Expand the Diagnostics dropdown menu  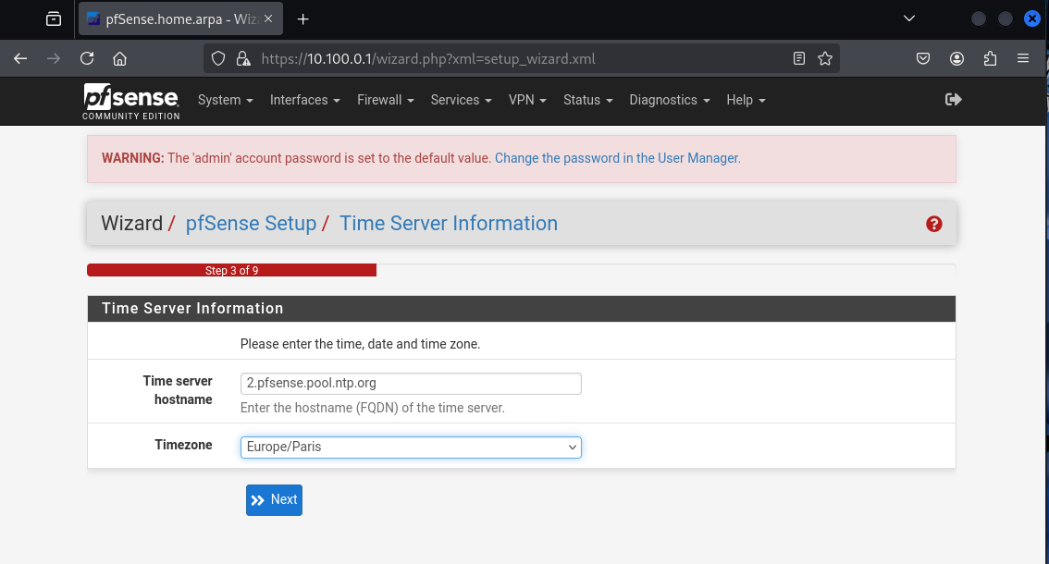point(670,101)
